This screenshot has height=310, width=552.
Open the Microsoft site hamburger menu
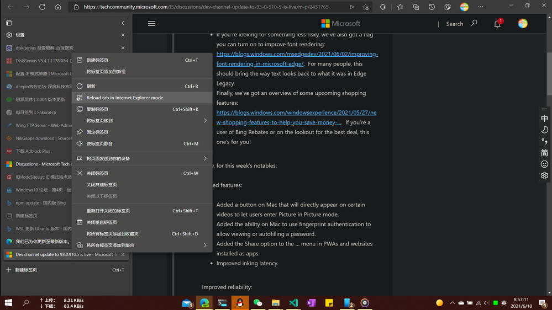click(152, 24)
